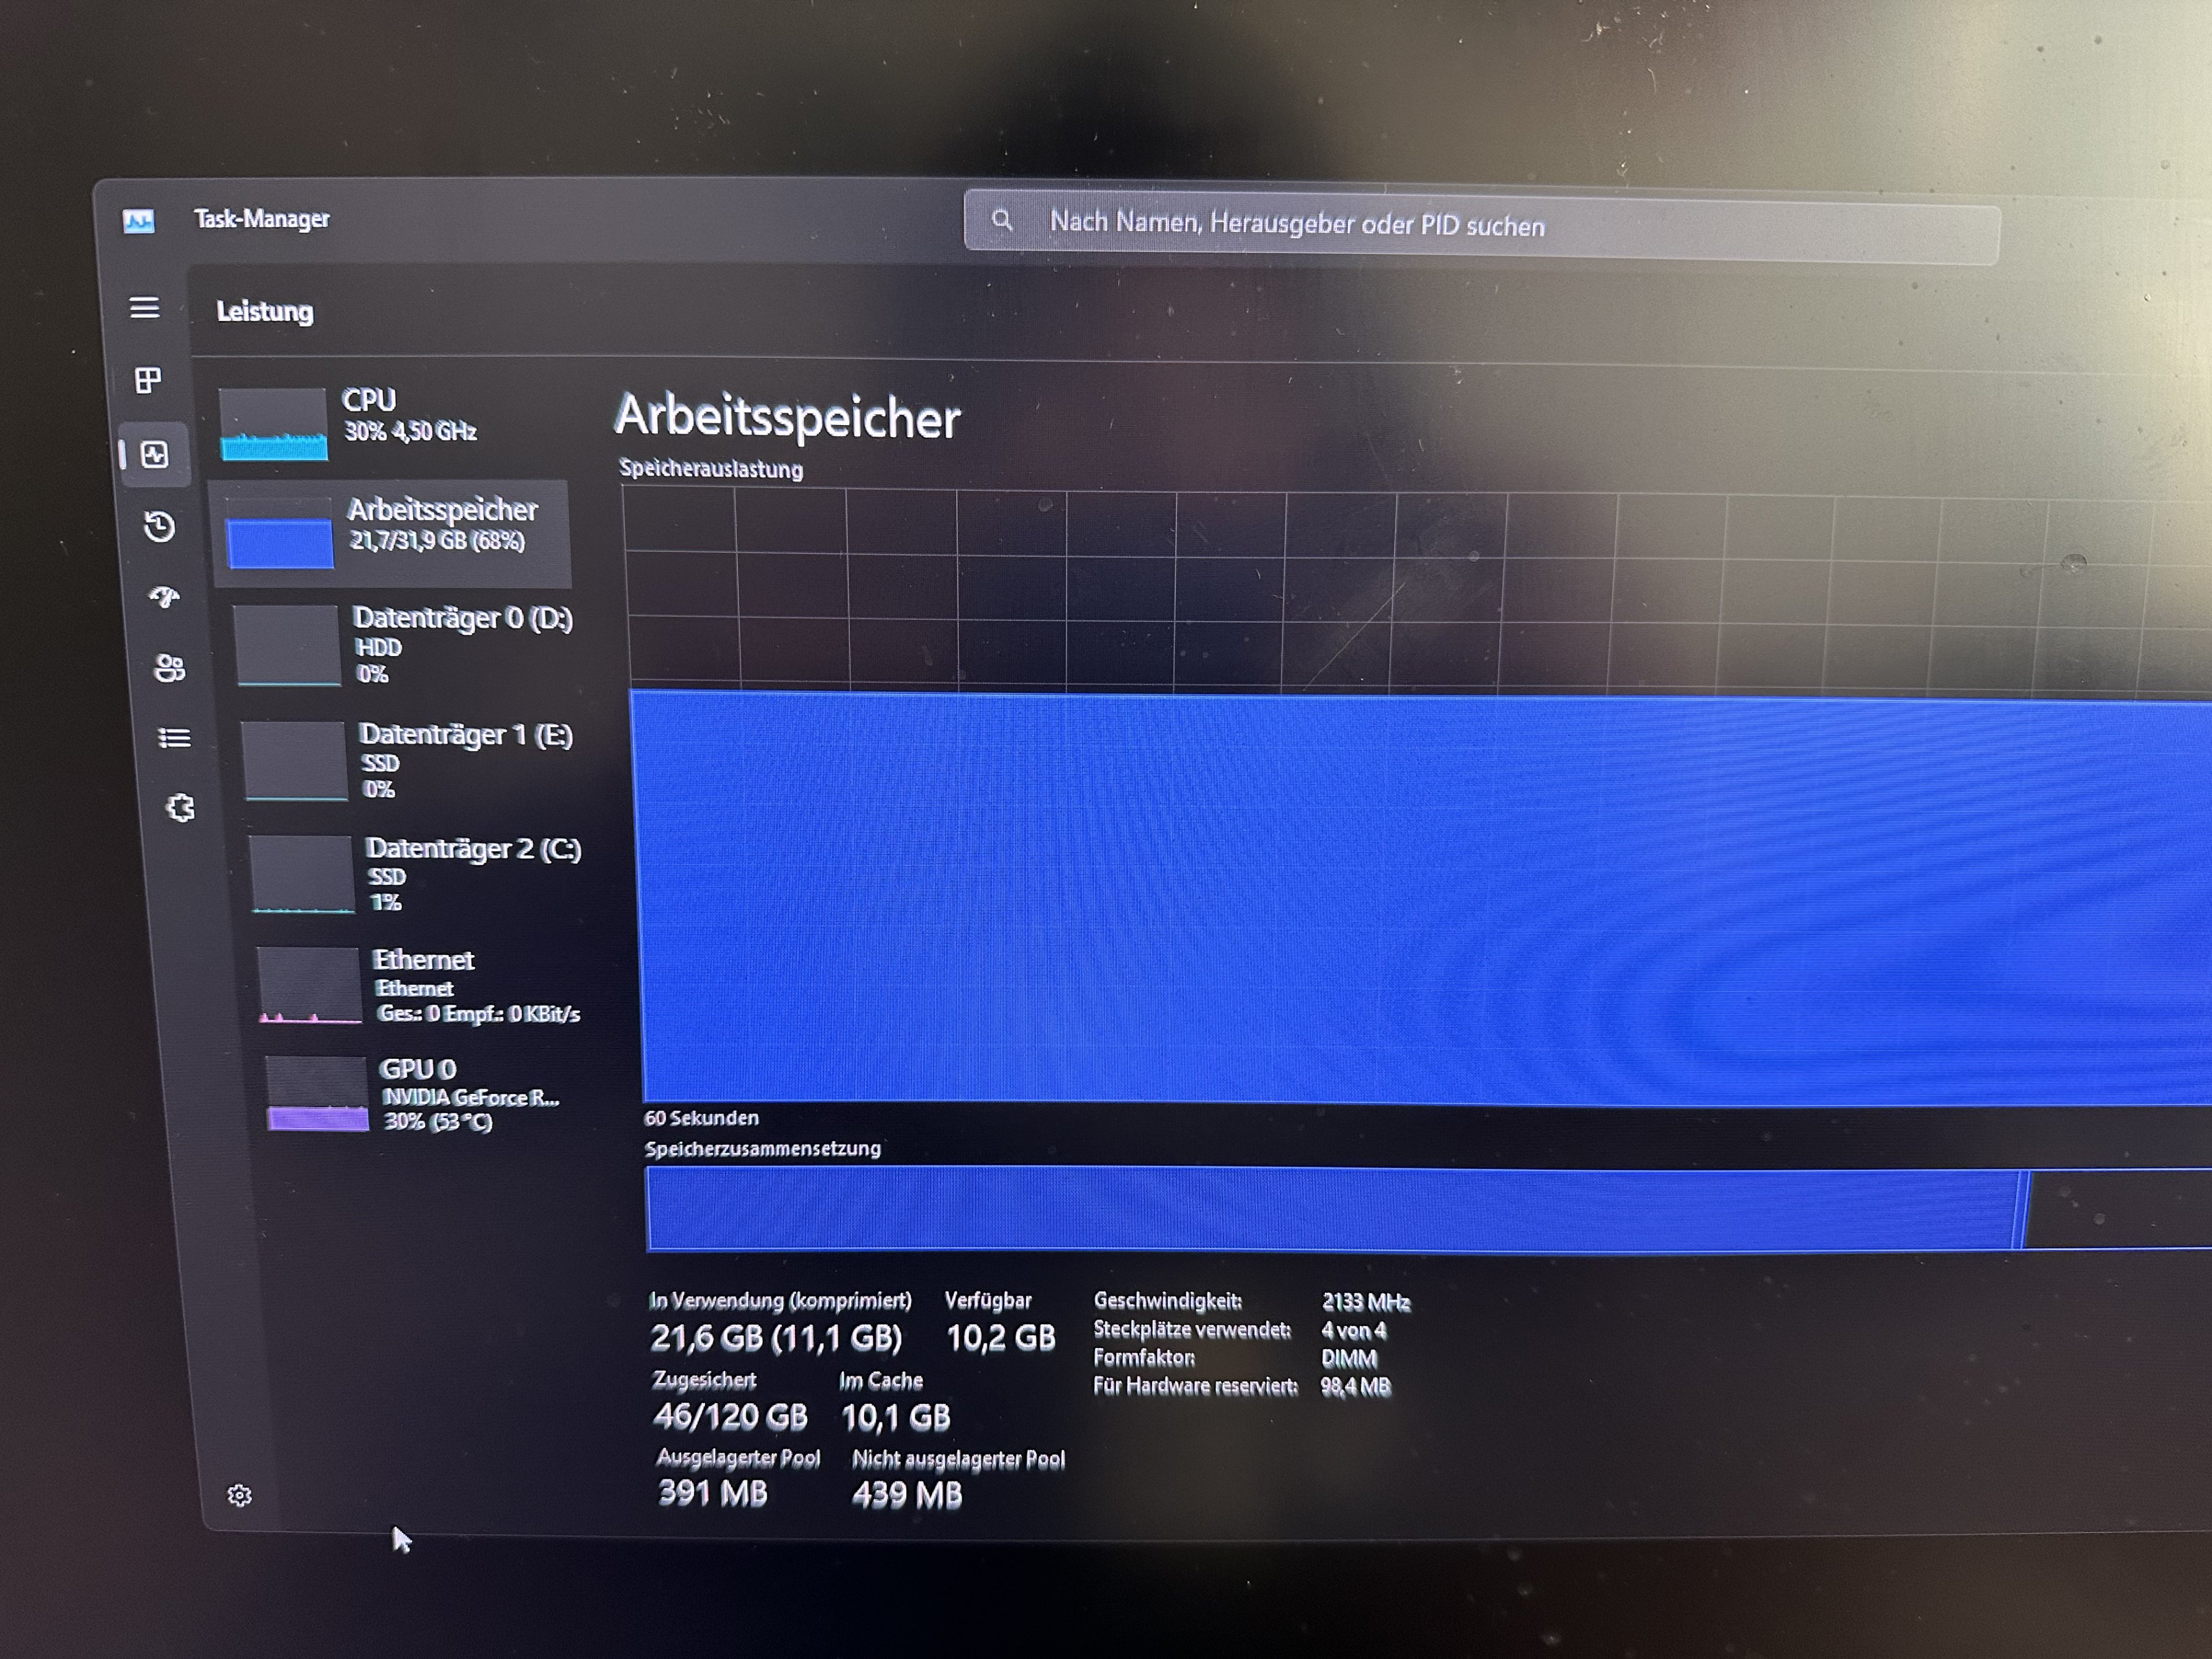Open the Users page icon
Viewport: 2212px width, 1659px height.
pos(169,667)
